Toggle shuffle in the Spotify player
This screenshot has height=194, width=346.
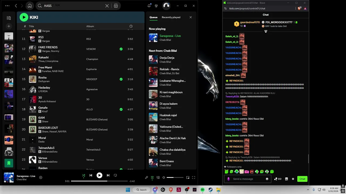(x=84, y=175)
